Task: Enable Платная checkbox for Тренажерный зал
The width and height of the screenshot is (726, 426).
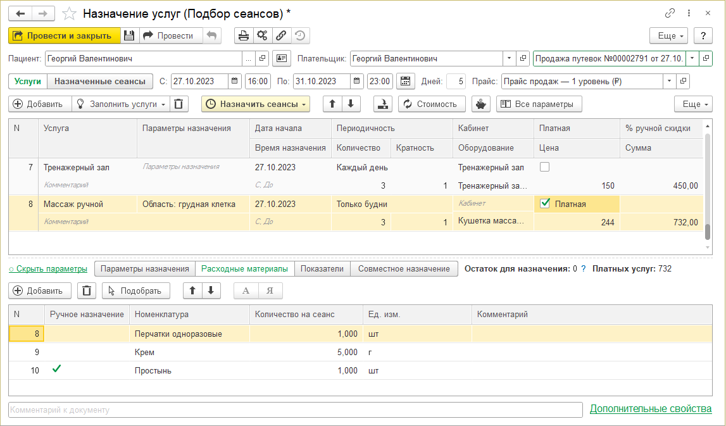Action: click(544, 168)
